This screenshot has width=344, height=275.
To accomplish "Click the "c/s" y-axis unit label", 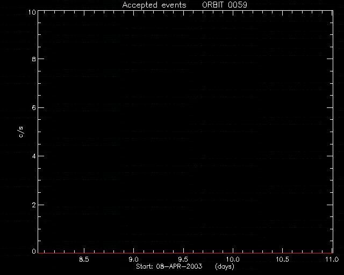I will (x=21, y=132).
